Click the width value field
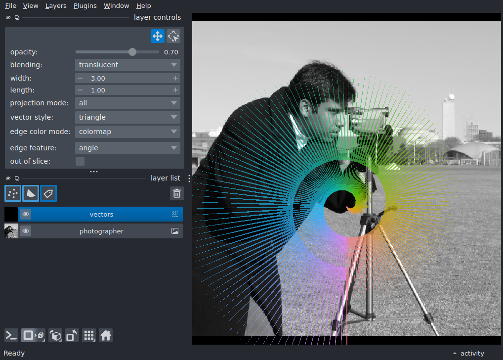The image size is (503, 360). [x=127, y=78]
